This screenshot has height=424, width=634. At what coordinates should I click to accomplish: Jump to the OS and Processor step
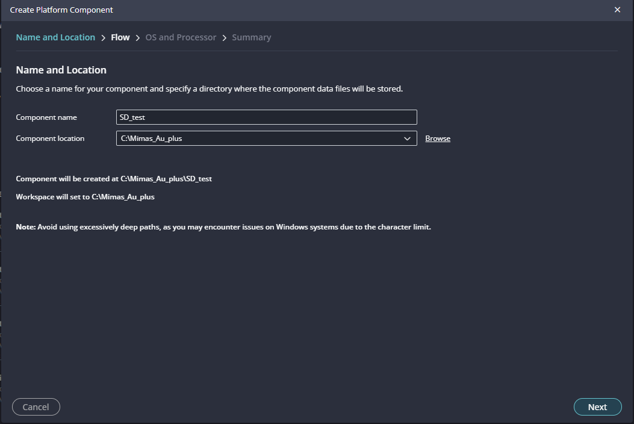181,37
